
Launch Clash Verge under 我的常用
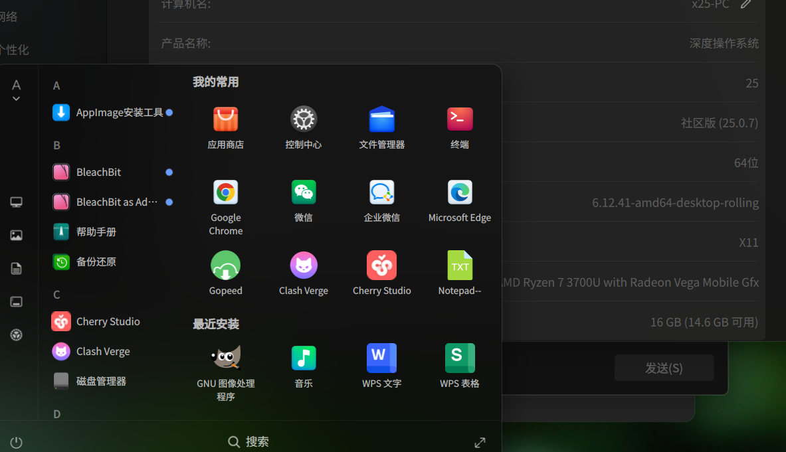(x=303, y=265)
